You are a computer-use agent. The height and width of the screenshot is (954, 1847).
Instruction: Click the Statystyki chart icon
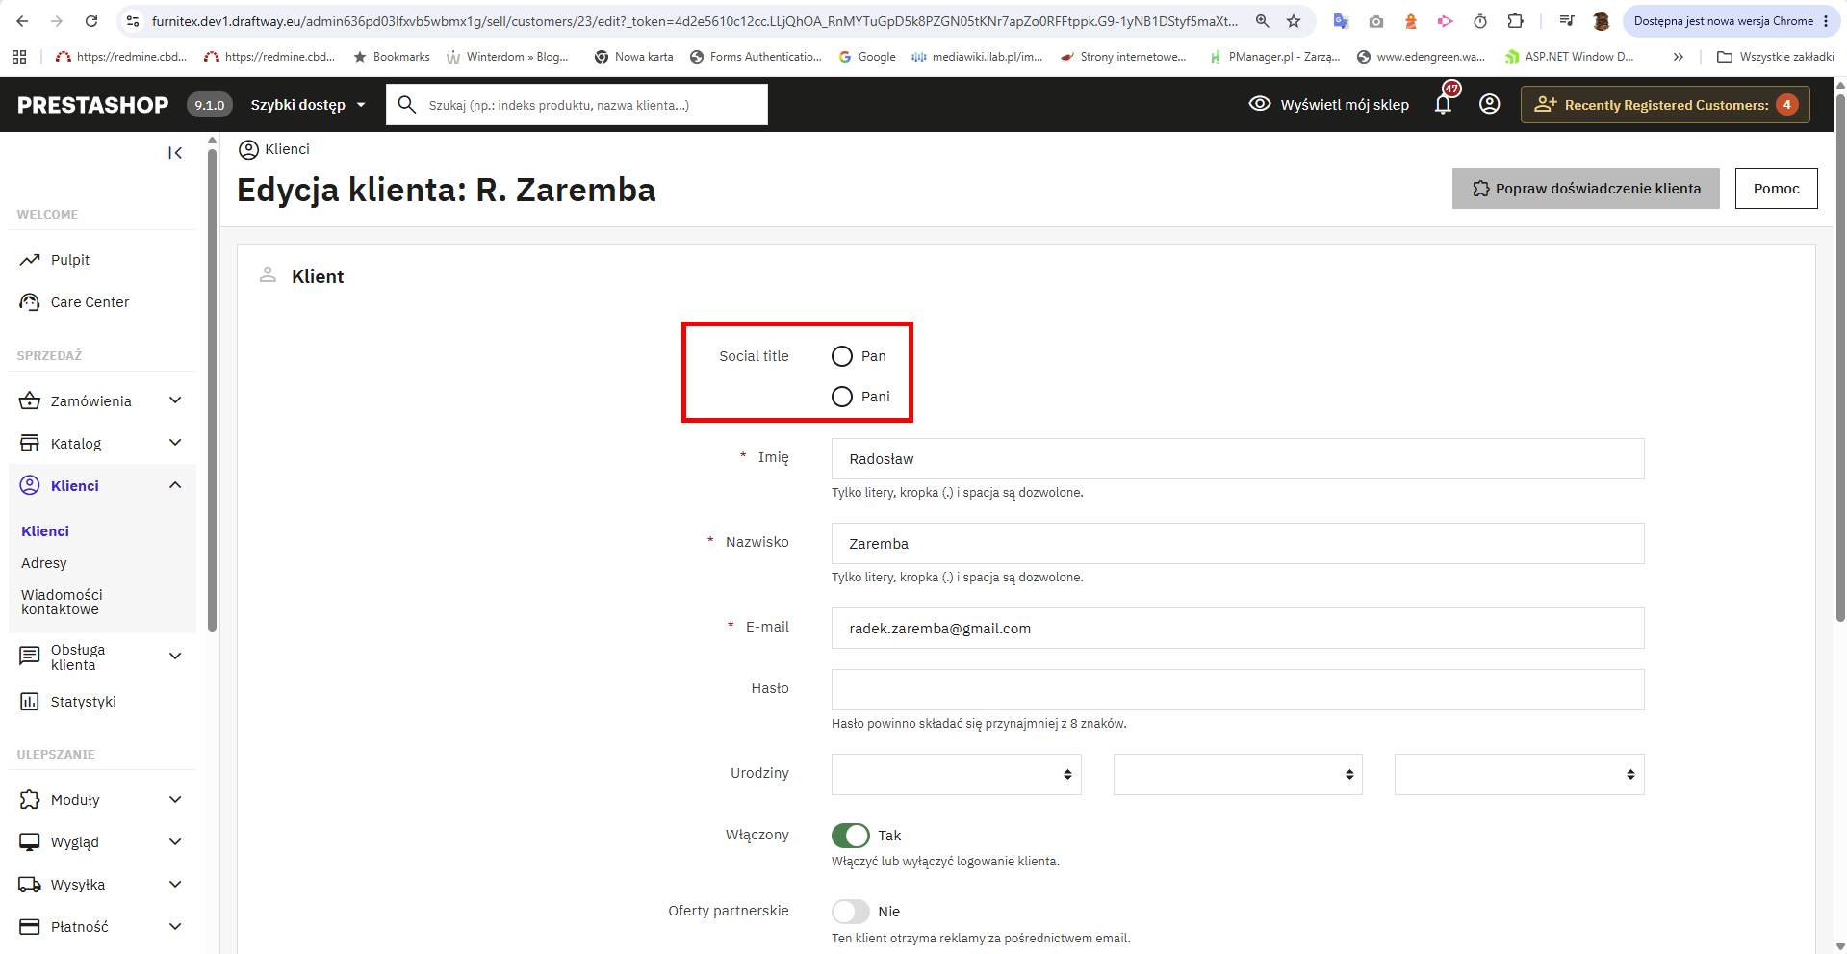(x=30, y=702)
